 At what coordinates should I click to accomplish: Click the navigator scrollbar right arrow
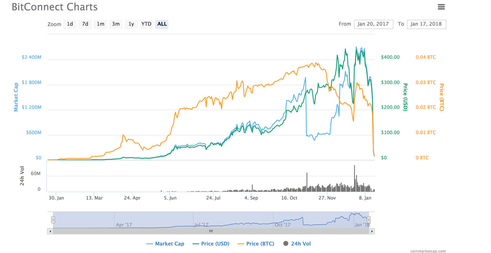pyautogui.click(x=372, y=231)
